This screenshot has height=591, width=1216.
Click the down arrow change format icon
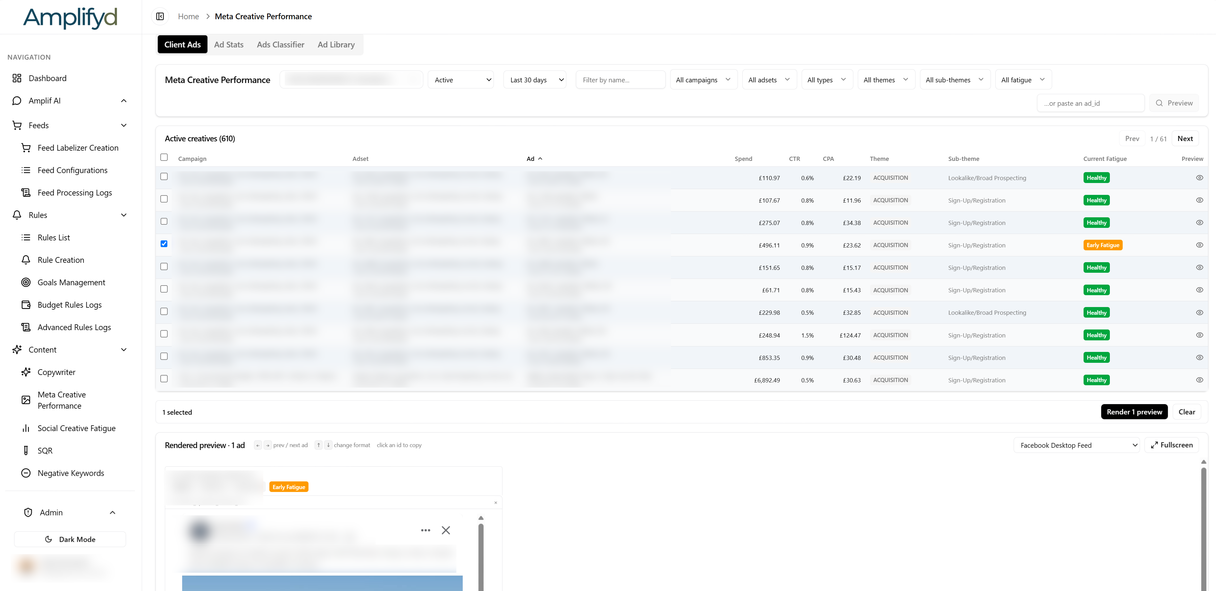329,445
